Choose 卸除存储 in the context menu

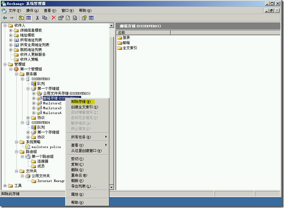[87, 102]
